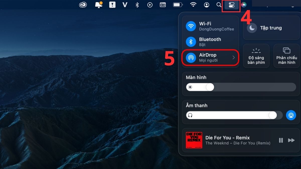Click Độ sáng bàn phím button
Image resolution: width=301 pixels, height=169 pixels.
click(256, 56)
